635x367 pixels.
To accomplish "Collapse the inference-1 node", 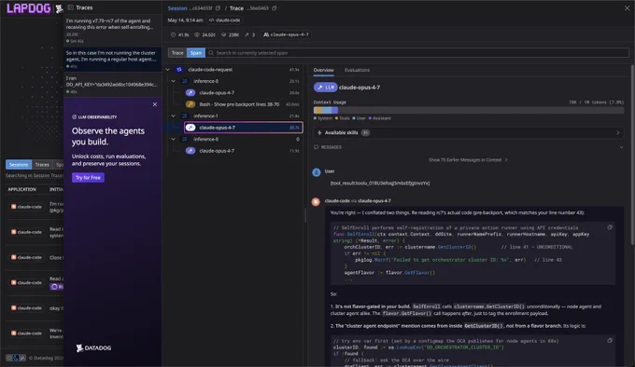I will [x=174, y=116].
